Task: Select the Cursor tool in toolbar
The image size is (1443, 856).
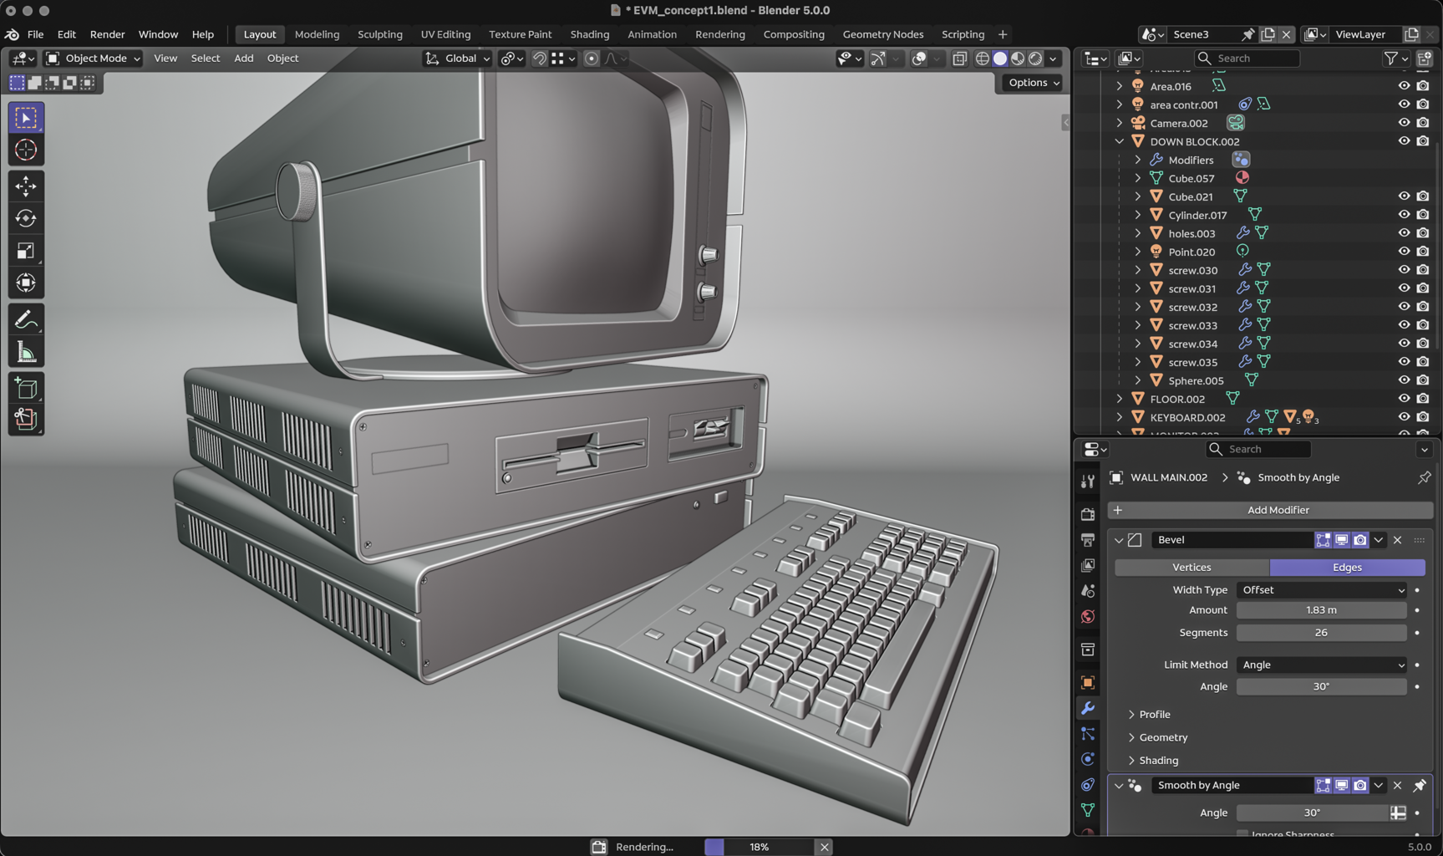Action: click(x=26, y=150)
